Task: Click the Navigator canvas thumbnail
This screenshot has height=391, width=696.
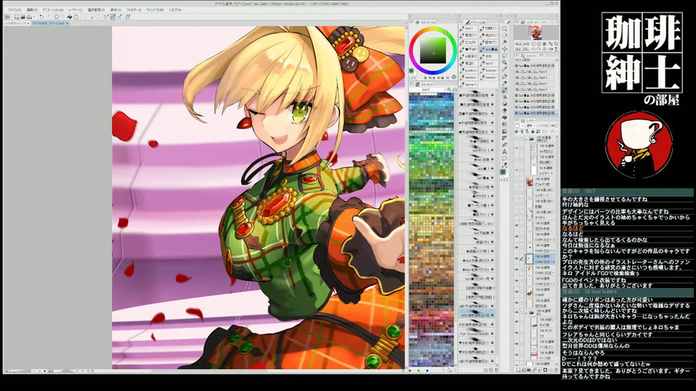Action: pos(535,31)
